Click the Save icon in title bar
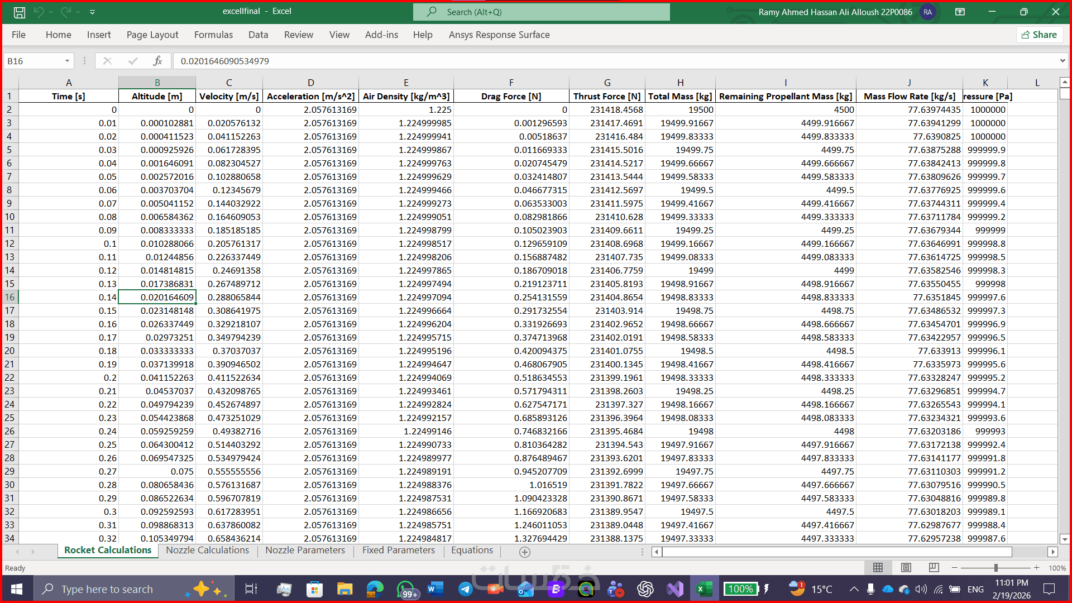The image size is (1072, 603). [19, 12]
